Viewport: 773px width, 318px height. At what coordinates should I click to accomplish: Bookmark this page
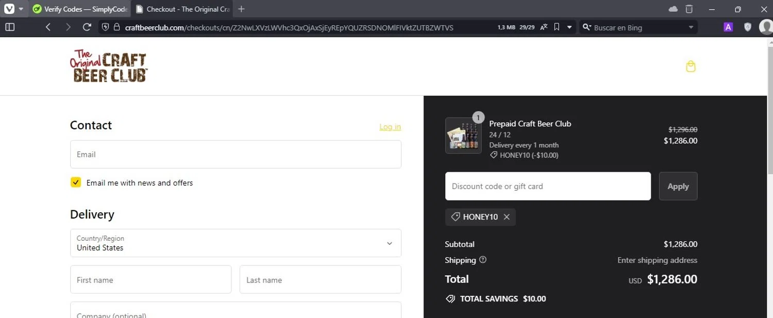557,27
